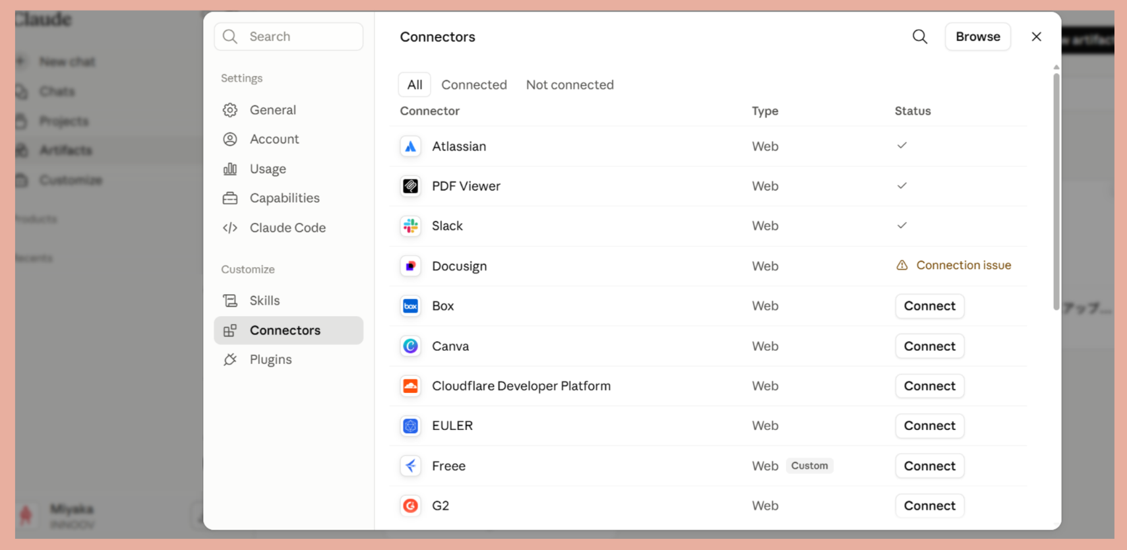Click the Claude Code brackets icon
Viewport: 1127px width, 550px height.
pyautogui.click(x=230, y=228)
